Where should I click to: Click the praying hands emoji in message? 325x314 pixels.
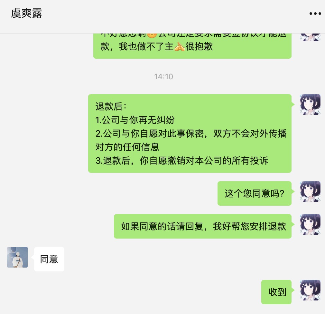[x=180, y=47]
